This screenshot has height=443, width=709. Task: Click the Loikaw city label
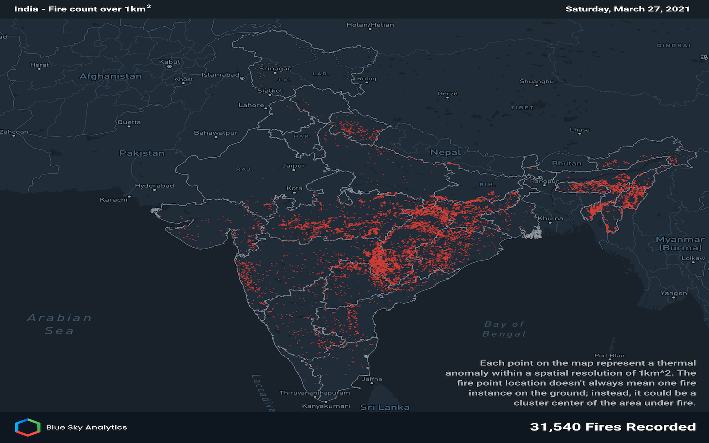(x=693, y=258)
